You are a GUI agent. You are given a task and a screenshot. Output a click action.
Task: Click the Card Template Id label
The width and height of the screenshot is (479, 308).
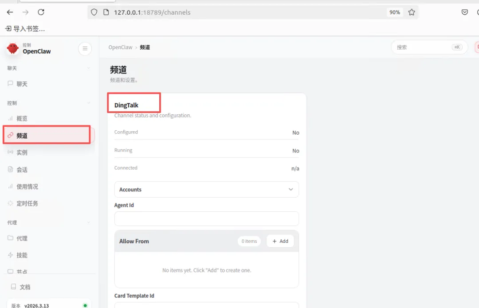(134, 296)
